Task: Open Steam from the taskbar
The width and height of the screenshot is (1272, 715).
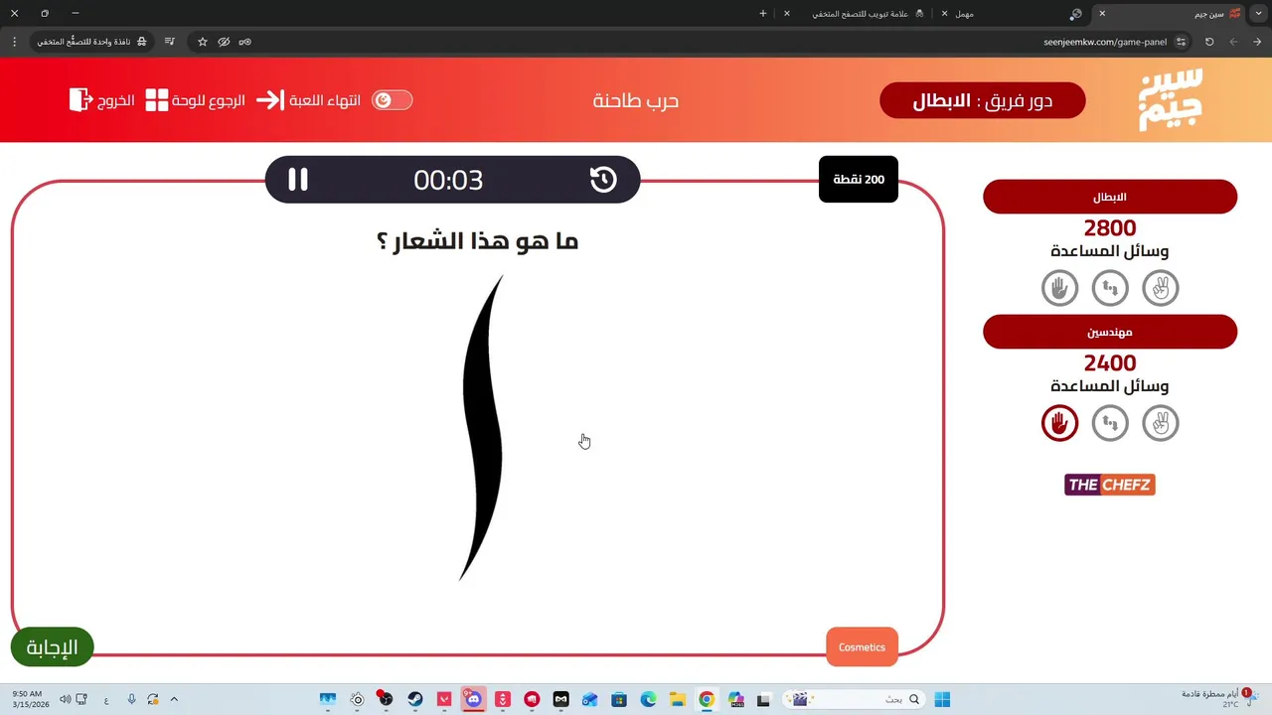Action: tap(415, 699)
